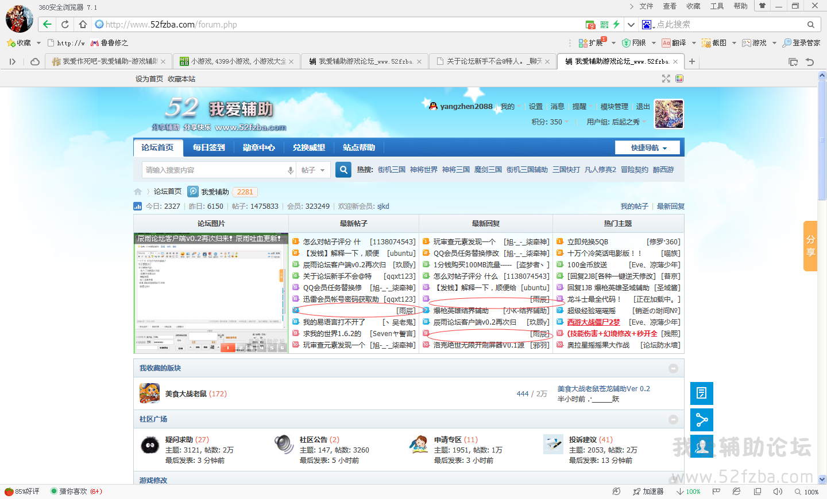Click the search magnifier in browser search box
Viewport: 827px width, 499px height.
810,25
